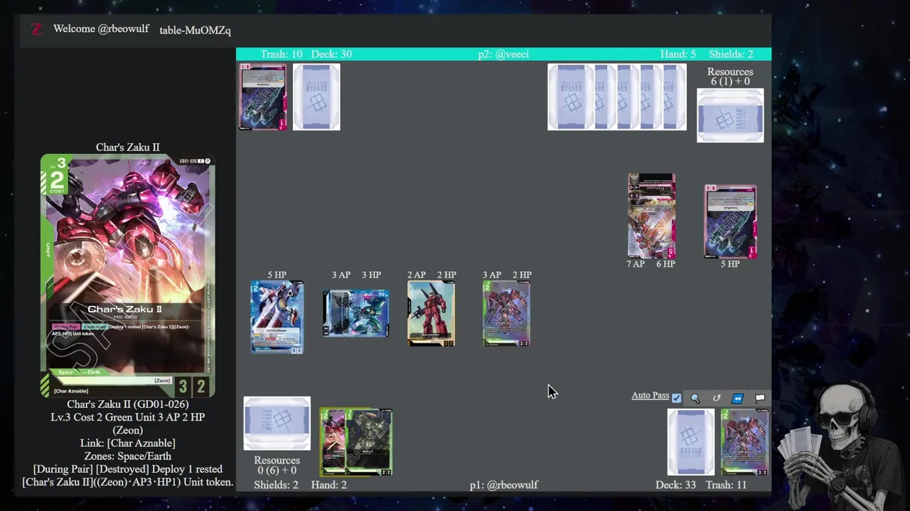Viewport: 910px width, 511px height.
Task: Click opponent's 'Shields: 2' counter
Action: [x=731, y=54]
